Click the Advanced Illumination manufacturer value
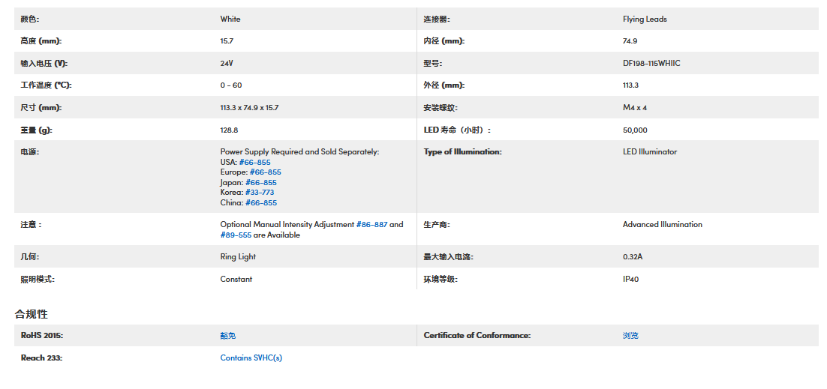Viewport: 827px width, 389px height. [x=662, y=225]
